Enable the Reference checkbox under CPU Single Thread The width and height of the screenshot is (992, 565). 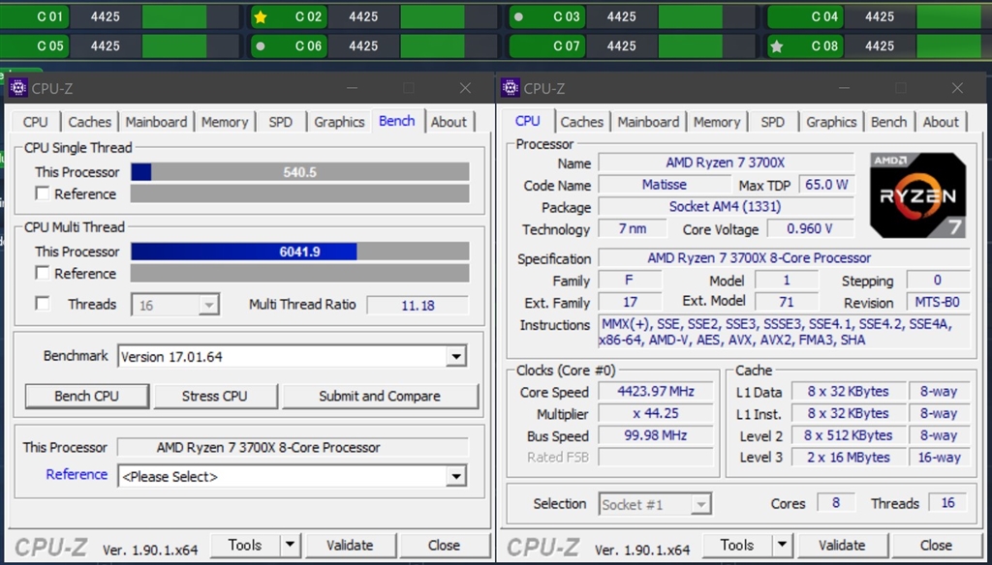43,193
